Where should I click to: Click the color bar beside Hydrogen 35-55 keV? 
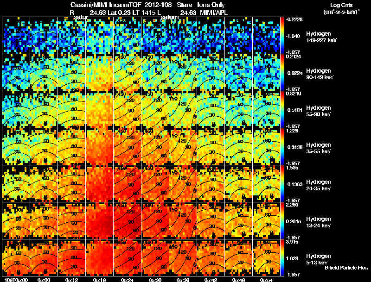pyautogui.click(x=282, y=147)
